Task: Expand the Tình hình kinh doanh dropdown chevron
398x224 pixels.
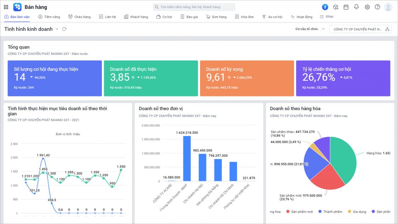Action: 57,29
